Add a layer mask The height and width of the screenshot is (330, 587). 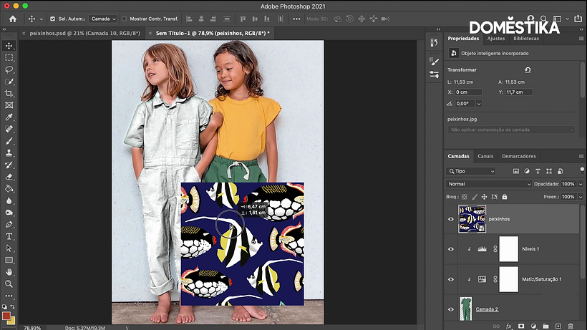tap(520, 326)
